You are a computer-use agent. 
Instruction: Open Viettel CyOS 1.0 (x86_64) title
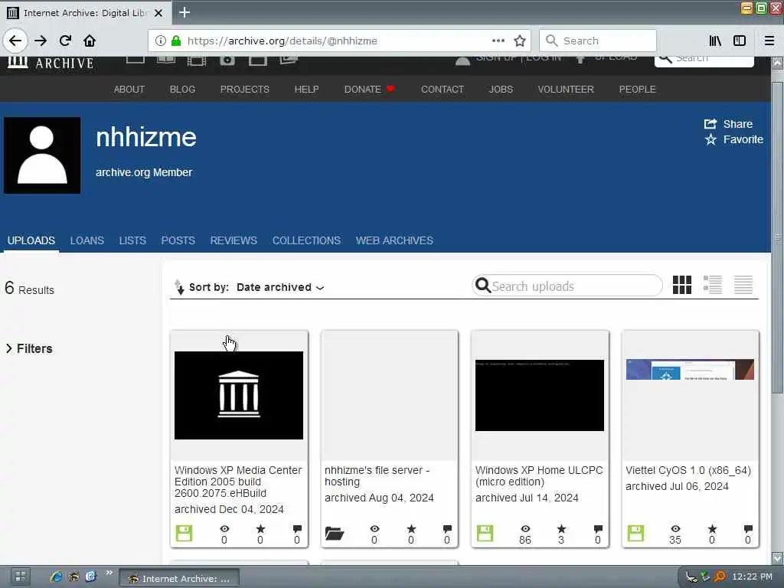click(x=688, y=471)
